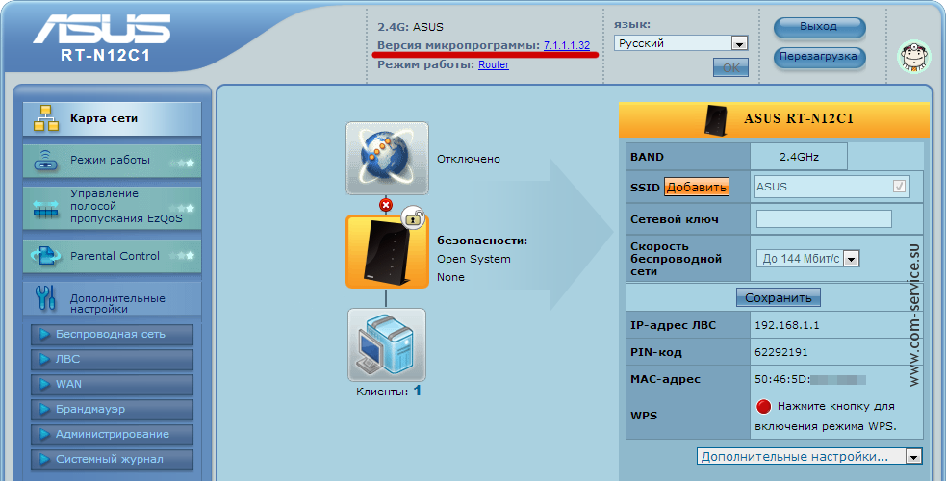Click the red WPS status indicator

pyautogui.click(x=763, y=407)
